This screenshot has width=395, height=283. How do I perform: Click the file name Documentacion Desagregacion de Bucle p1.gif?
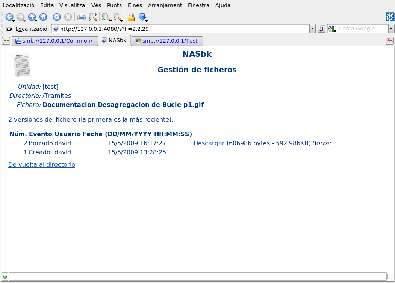[x=123, y=105]
